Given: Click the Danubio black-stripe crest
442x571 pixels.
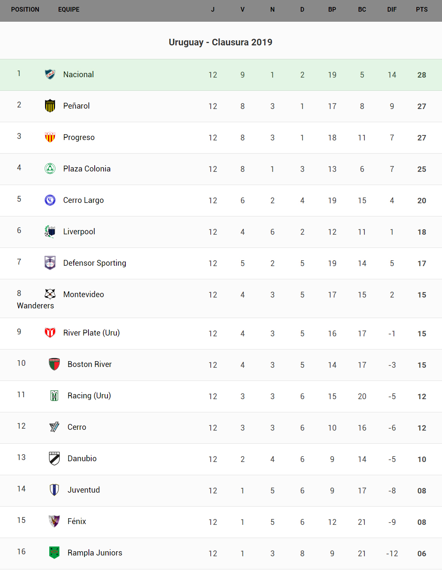Looking at the screenshot, I should [x=54, y=458].
